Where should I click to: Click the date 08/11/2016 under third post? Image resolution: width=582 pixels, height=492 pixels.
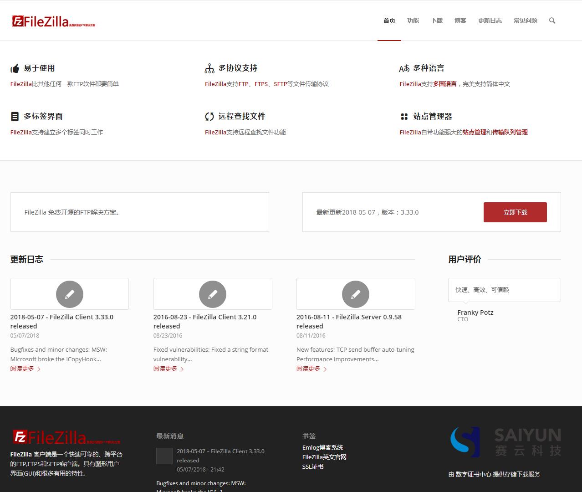(x=311, y=335)
